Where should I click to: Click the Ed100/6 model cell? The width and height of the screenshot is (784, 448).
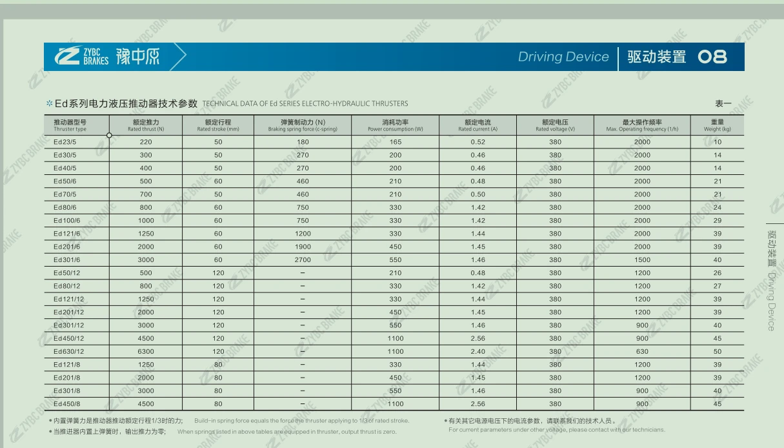click(66, 221)
